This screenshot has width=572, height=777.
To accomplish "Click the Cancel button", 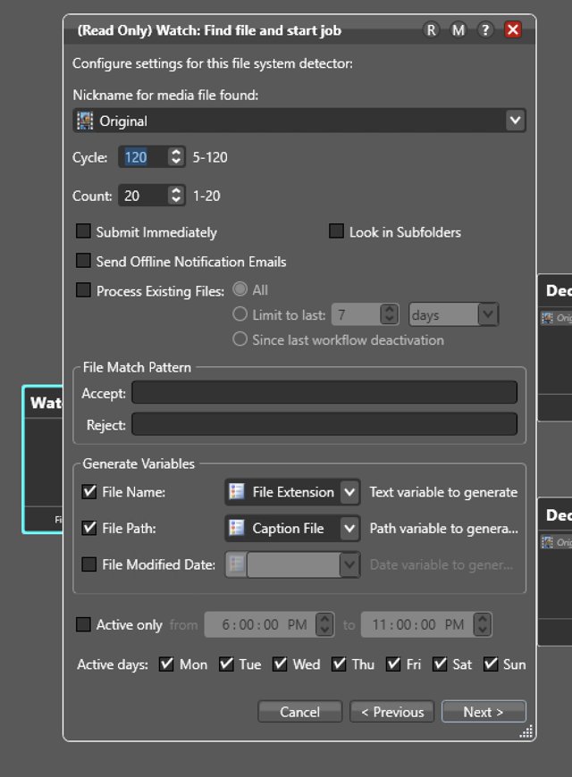I will [x=299, y=712].
